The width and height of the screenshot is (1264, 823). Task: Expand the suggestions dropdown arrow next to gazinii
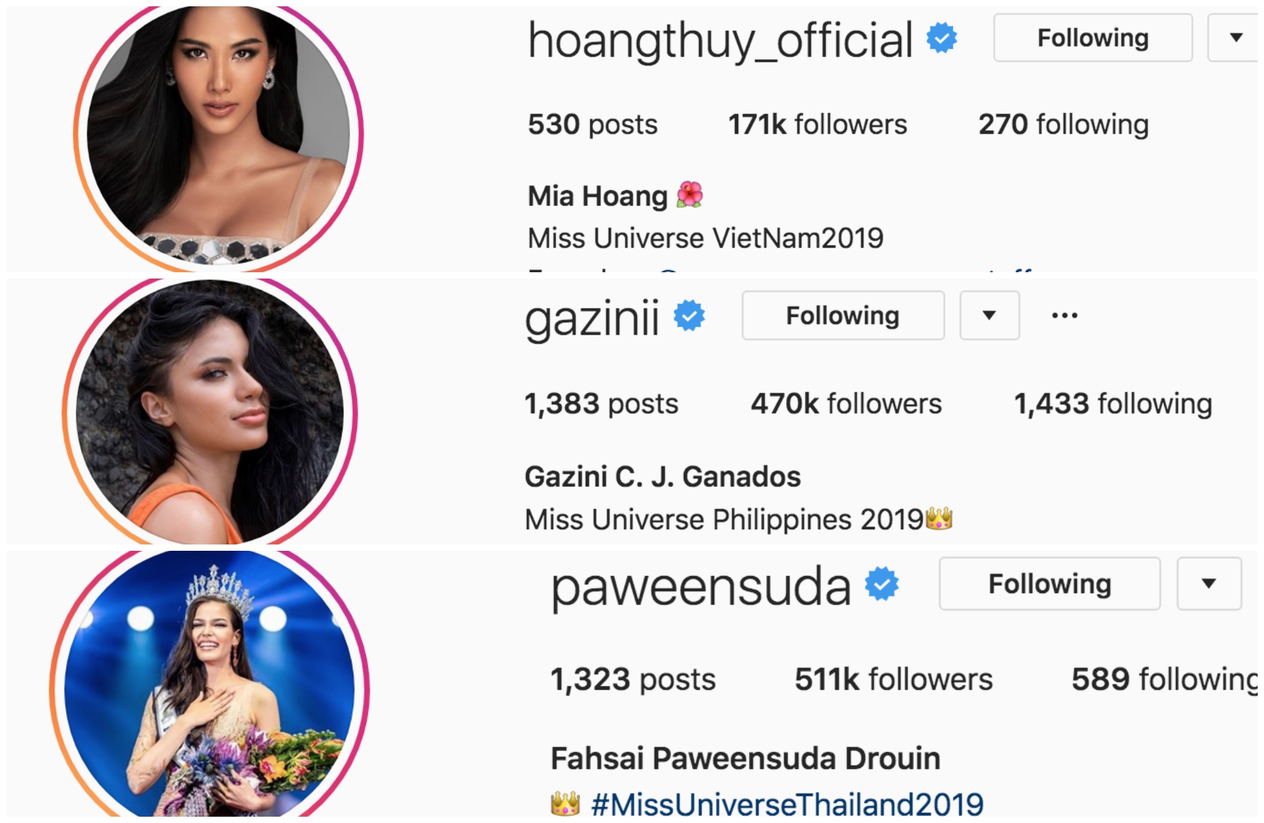coord(990,315)
